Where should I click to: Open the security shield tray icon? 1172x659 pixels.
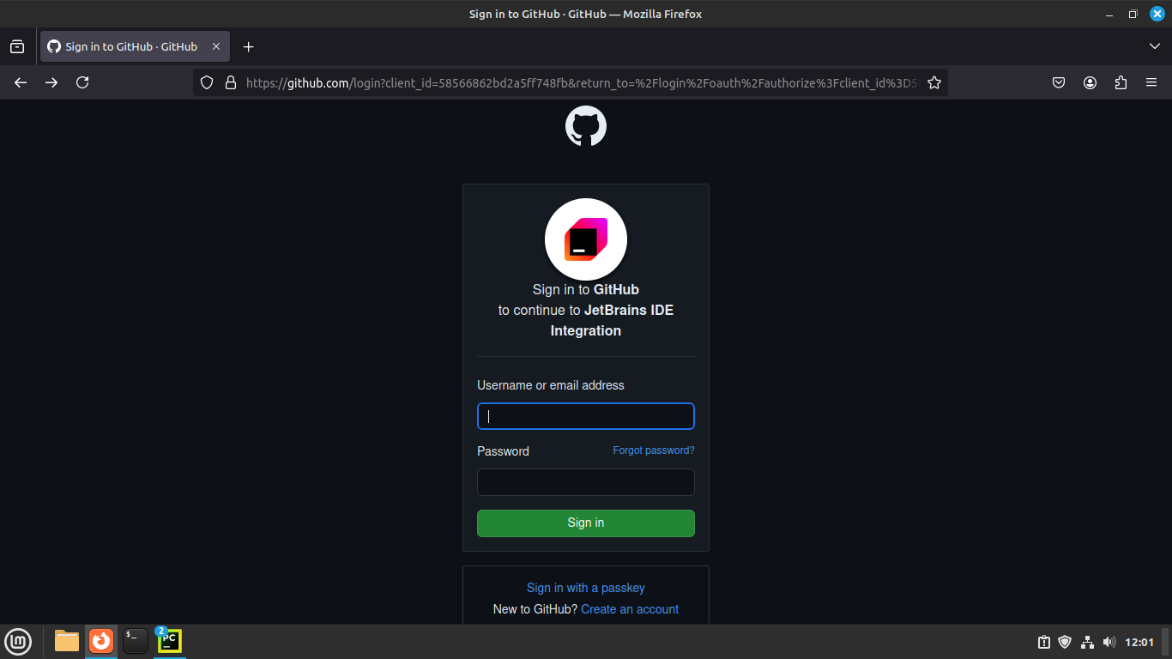click(1066, 642)
